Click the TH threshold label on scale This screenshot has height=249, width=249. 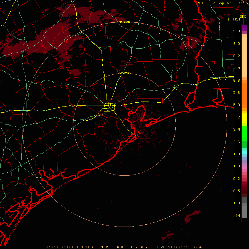click(x=238, y=216)
